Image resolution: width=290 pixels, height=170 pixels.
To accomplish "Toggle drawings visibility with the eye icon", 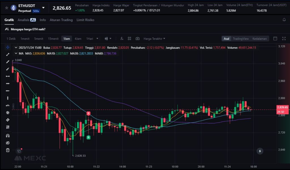I will 8,143.
